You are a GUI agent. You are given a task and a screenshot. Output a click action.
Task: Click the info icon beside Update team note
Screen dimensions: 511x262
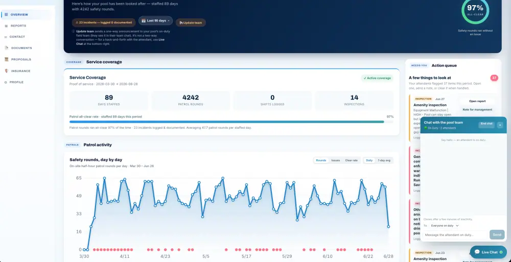(73, 32)
